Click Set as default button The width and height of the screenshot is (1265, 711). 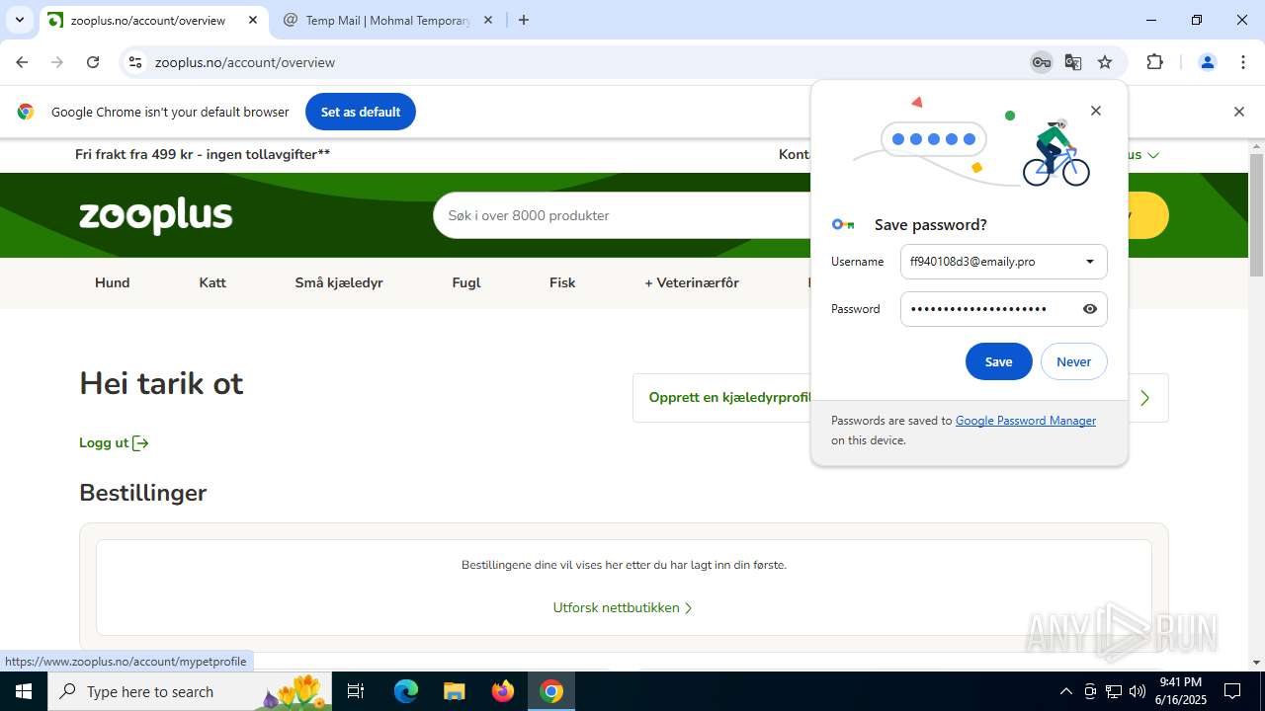[x=361, y=112]
